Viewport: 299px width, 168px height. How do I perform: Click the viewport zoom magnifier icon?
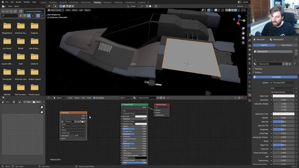coord(243,28)
